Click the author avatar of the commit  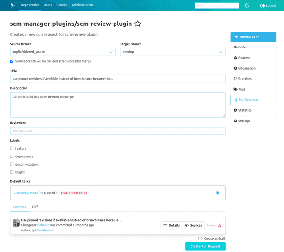[16, 223]
